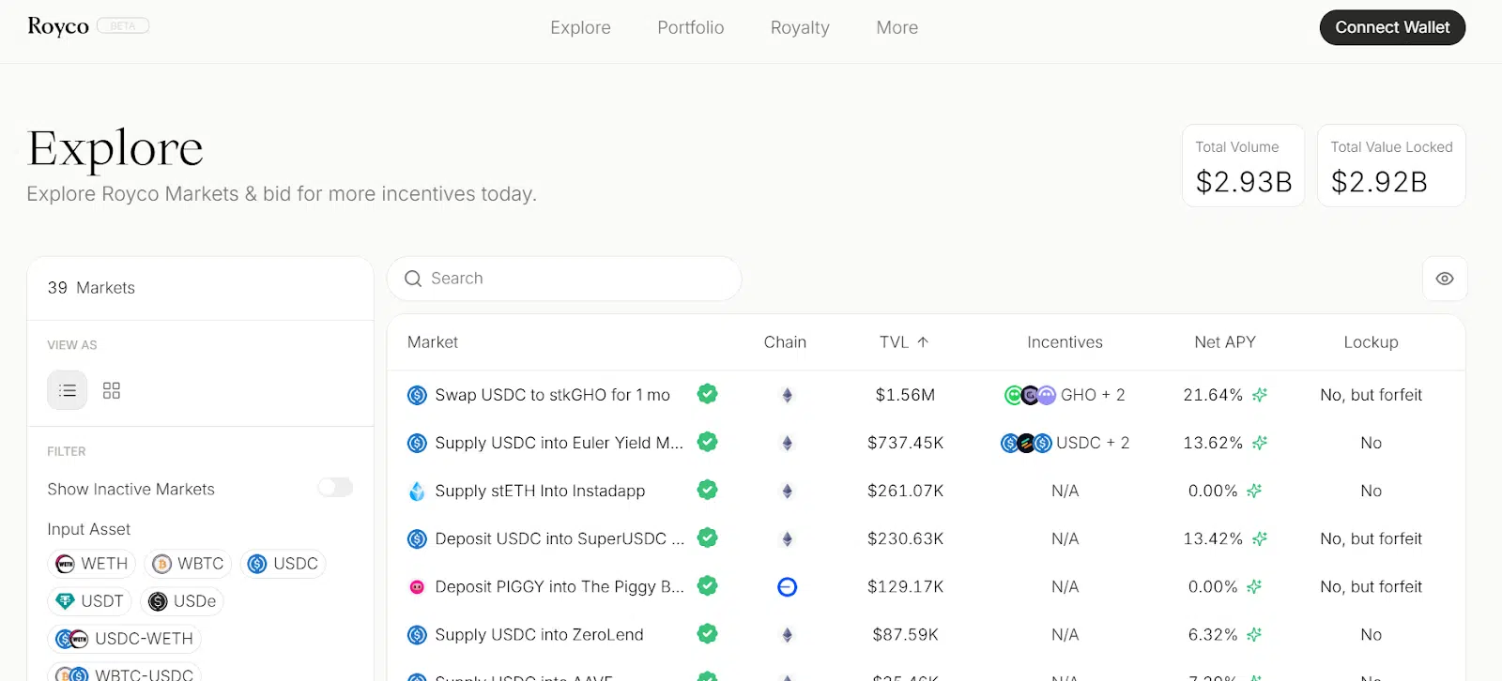Open the Deposit PIGGY into The Piggy market
This screenshot has width=1502, height=681.
[x=559, y=586]
